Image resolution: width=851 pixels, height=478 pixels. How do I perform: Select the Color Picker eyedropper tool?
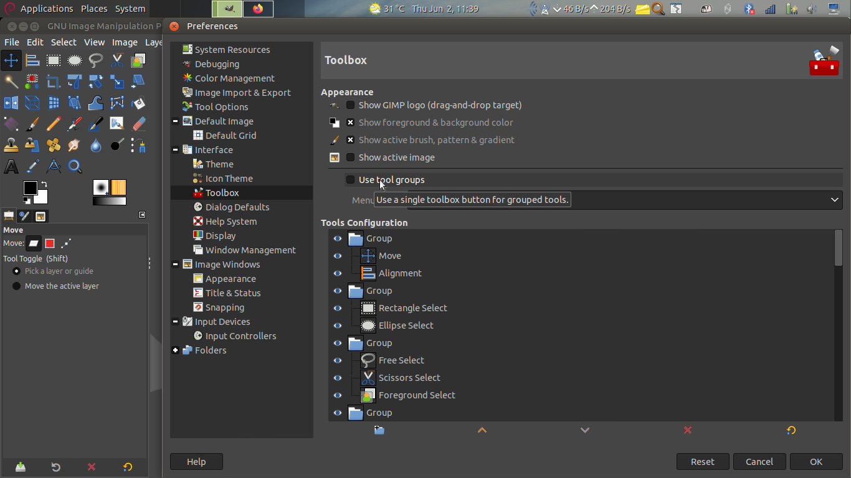(x=32, y=166)
